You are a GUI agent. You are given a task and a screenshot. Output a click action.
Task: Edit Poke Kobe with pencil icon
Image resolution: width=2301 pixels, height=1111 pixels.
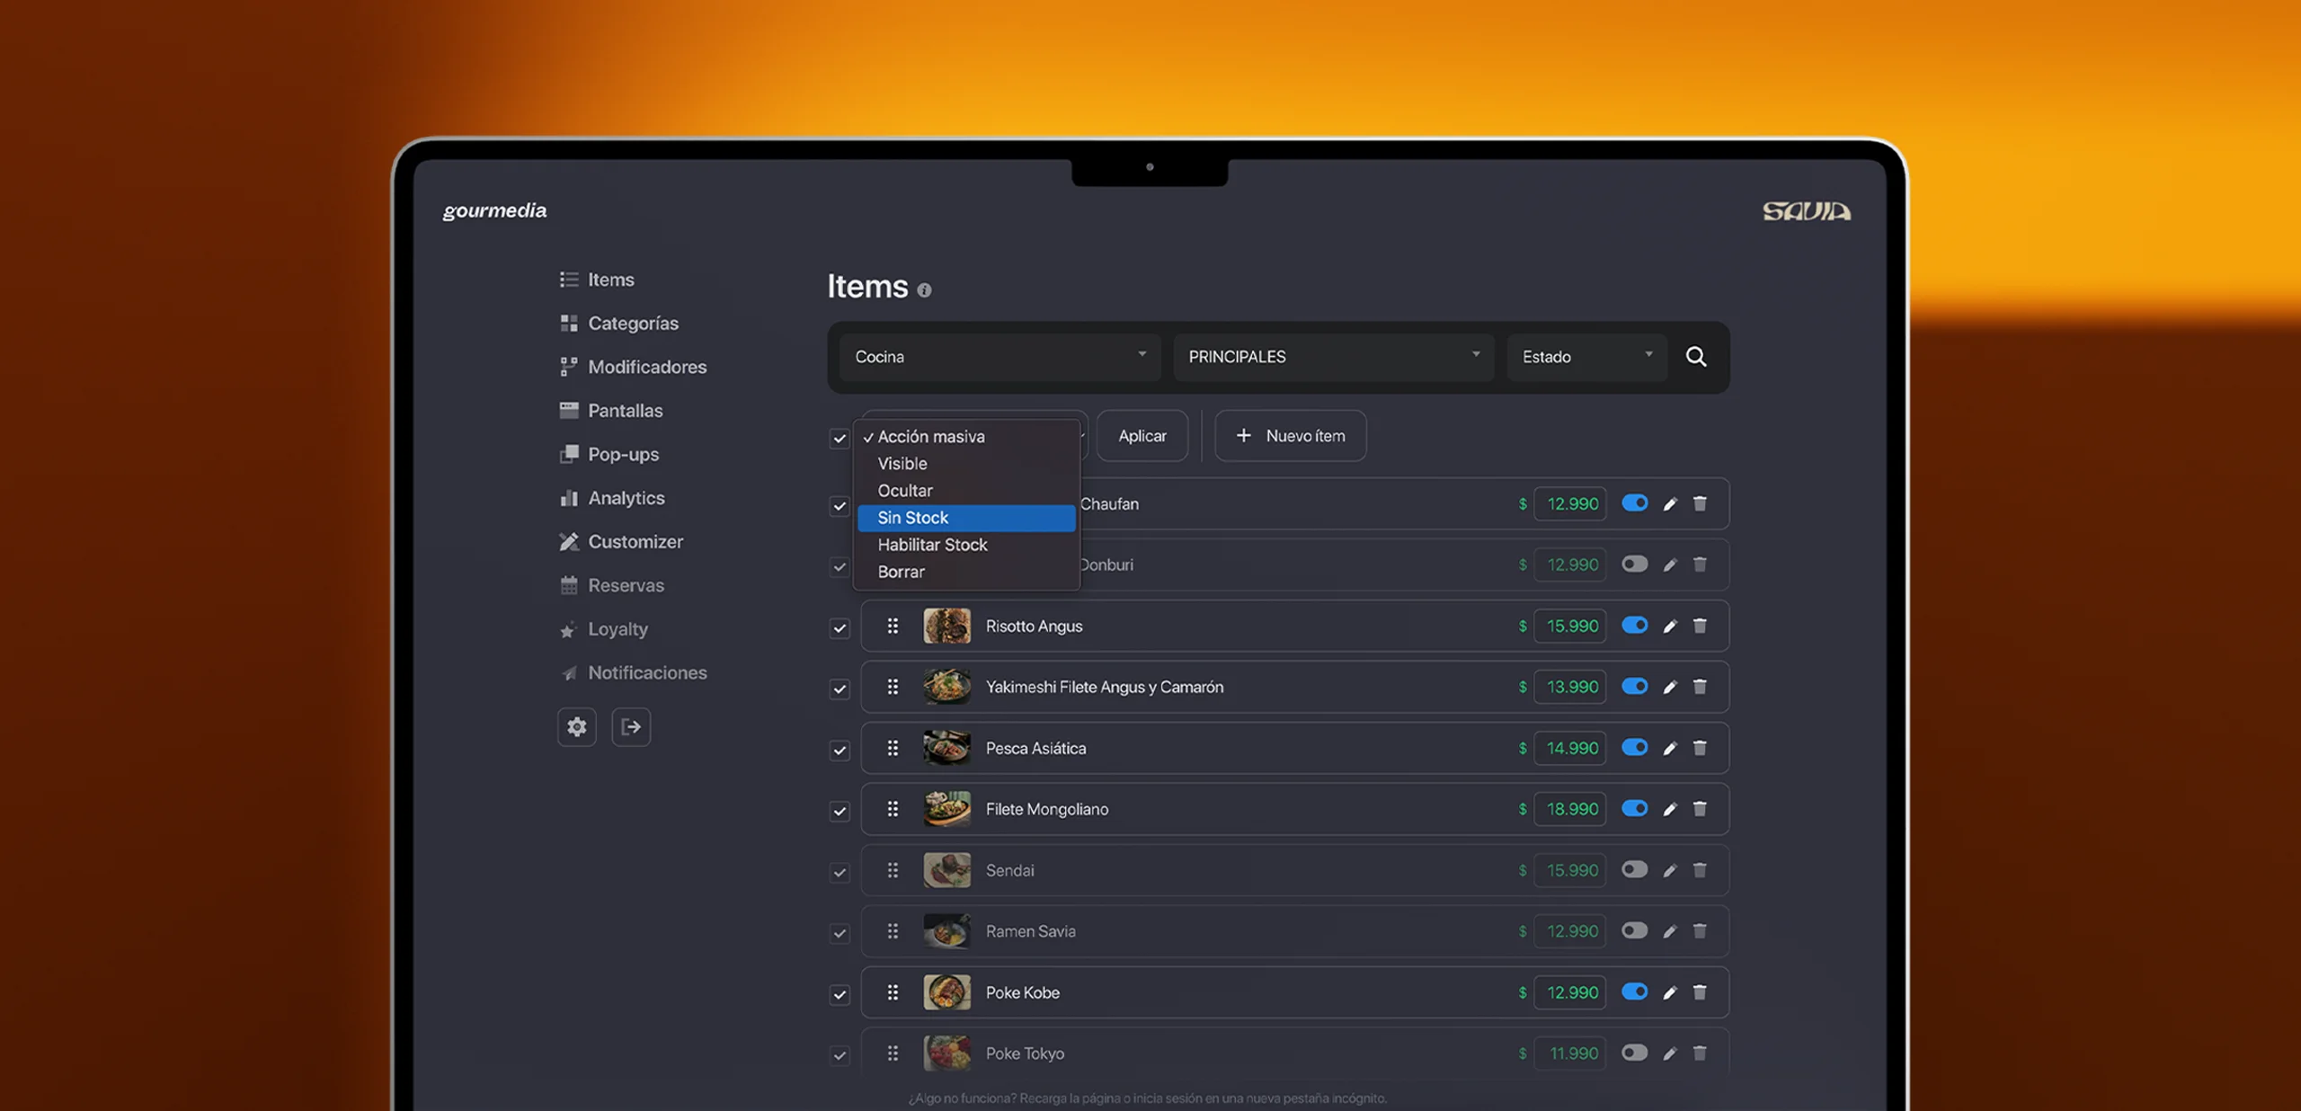point(1669,993)
